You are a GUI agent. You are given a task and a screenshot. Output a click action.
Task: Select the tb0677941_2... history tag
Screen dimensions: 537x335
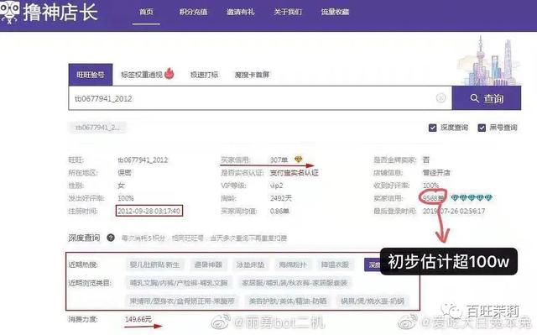[97, 128]
